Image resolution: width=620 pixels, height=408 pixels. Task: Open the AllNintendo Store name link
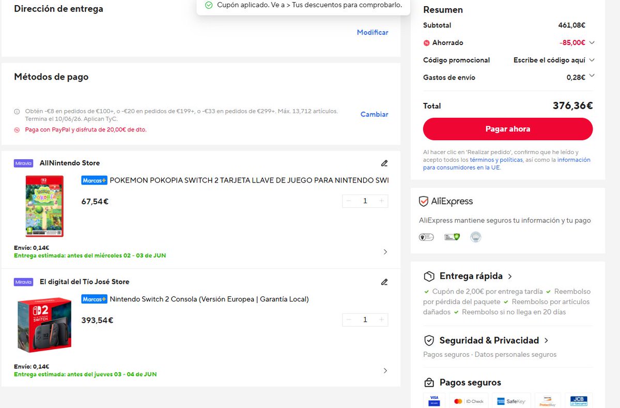pyautogui.click(x=70, y=163)
